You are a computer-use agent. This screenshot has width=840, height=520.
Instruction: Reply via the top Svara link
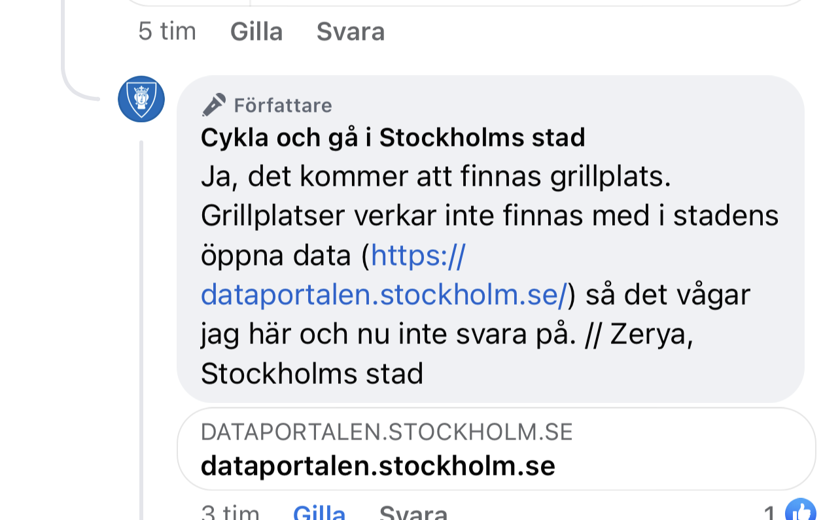[x=351, y=31]
